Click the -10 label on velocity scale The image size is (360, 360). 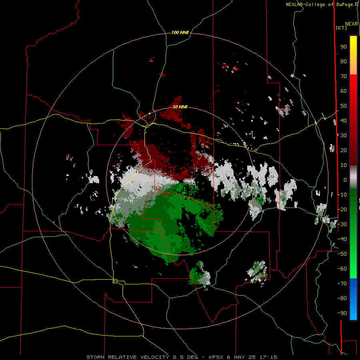[342, 195]
